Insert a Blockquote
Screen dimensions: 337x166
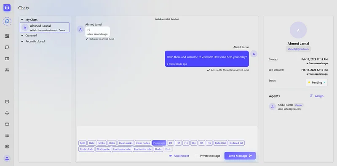point(103,149)
